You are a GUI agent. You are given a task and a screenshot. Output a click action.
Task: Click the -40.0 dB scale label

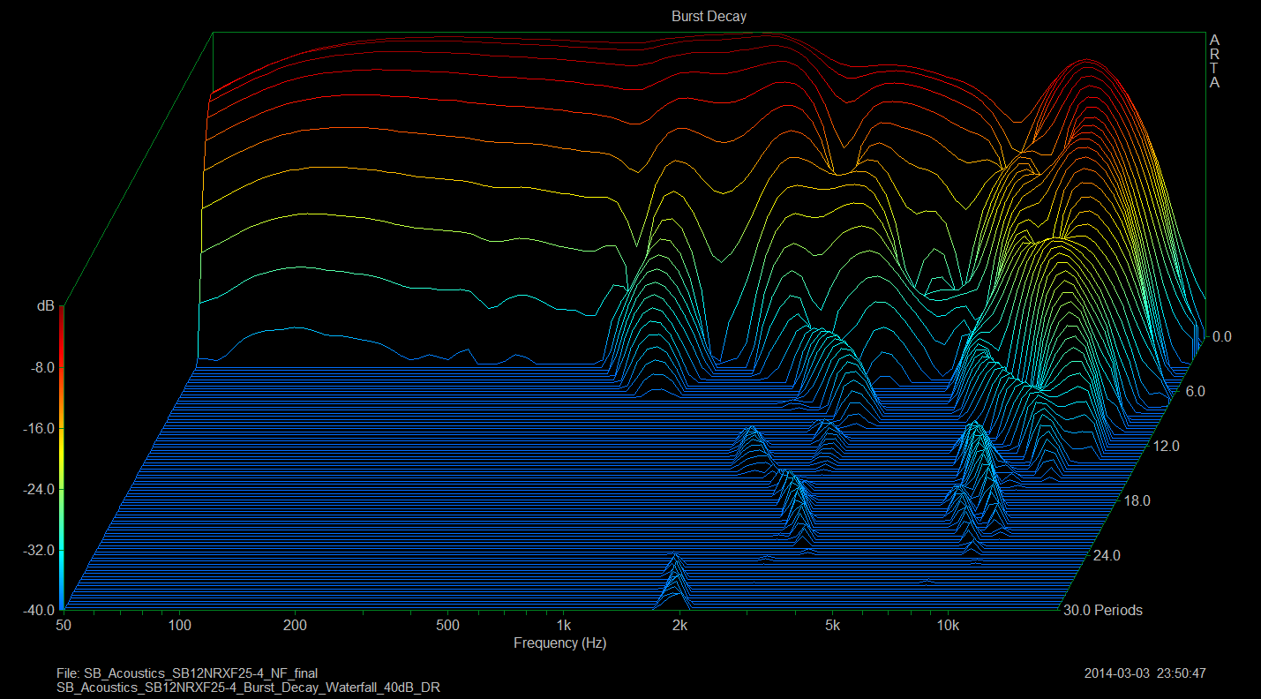(41, 611)
